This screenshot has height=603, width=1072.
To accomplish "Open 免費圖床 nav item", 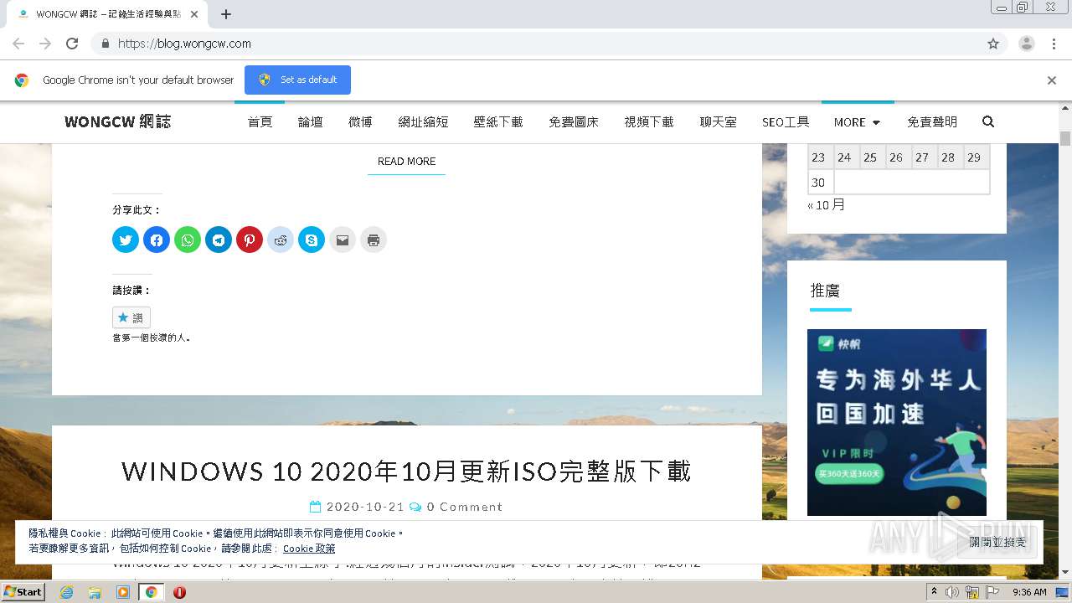I will click(574, 122).
